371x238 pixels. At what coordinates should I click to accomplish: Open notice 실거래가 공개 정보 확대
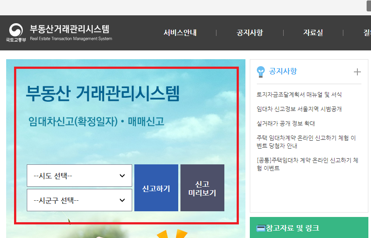[286, 124]
